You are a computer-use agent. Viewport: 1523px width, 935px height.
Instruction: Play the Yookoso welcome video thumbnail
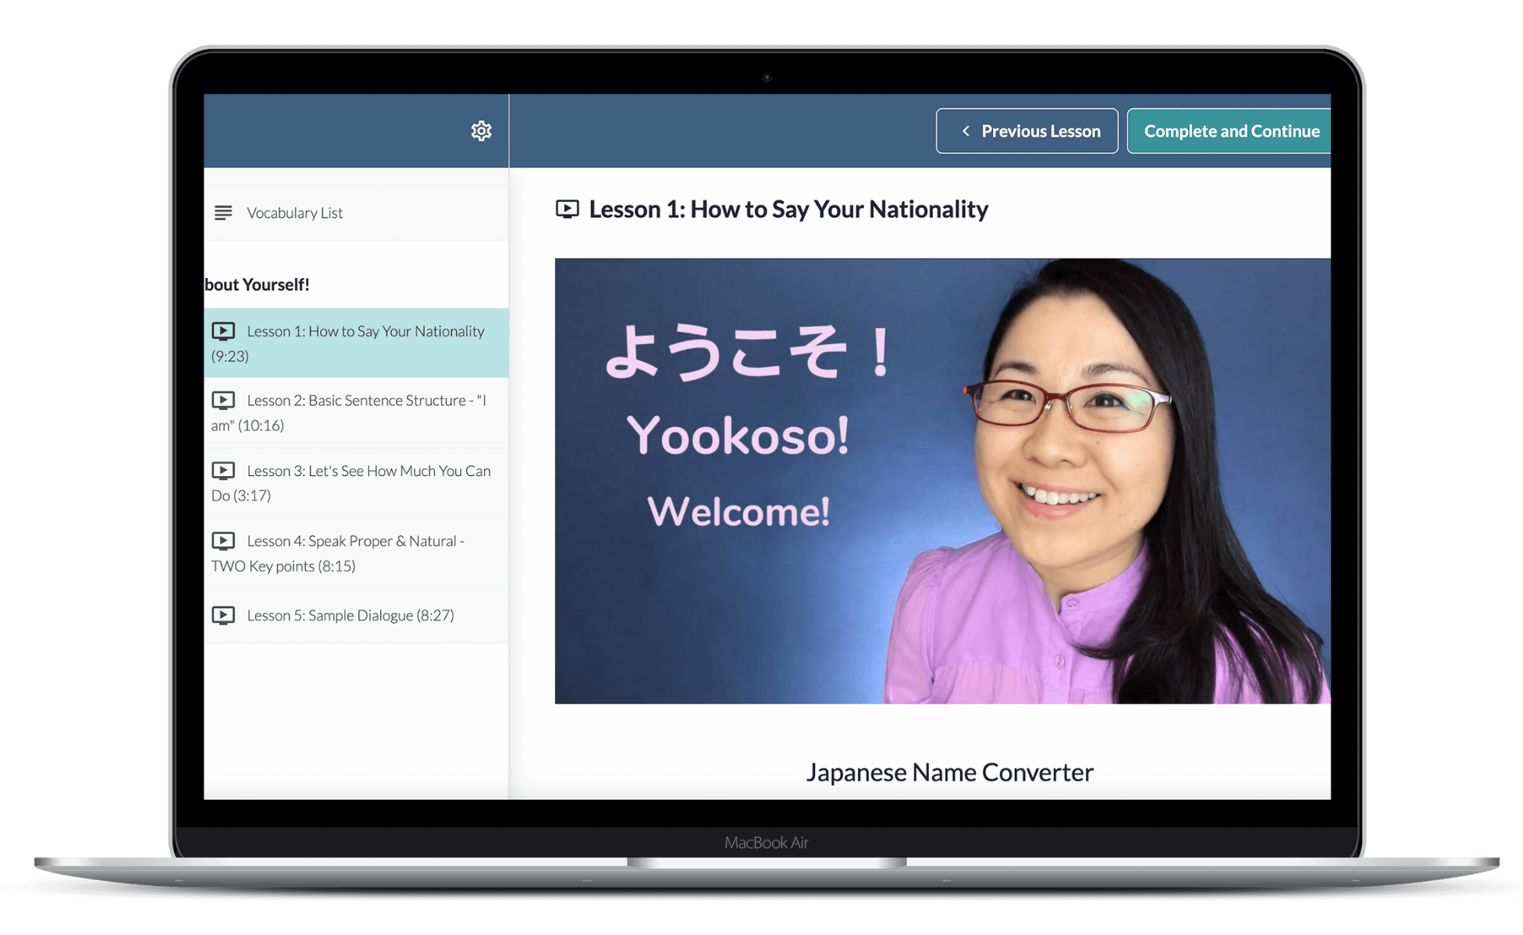coord(942,481)
